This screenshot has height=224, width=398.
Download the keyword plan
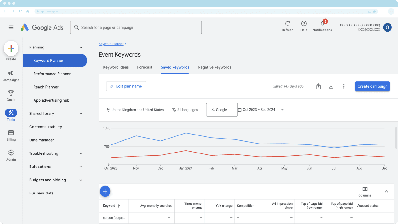(x=331, y=86)
